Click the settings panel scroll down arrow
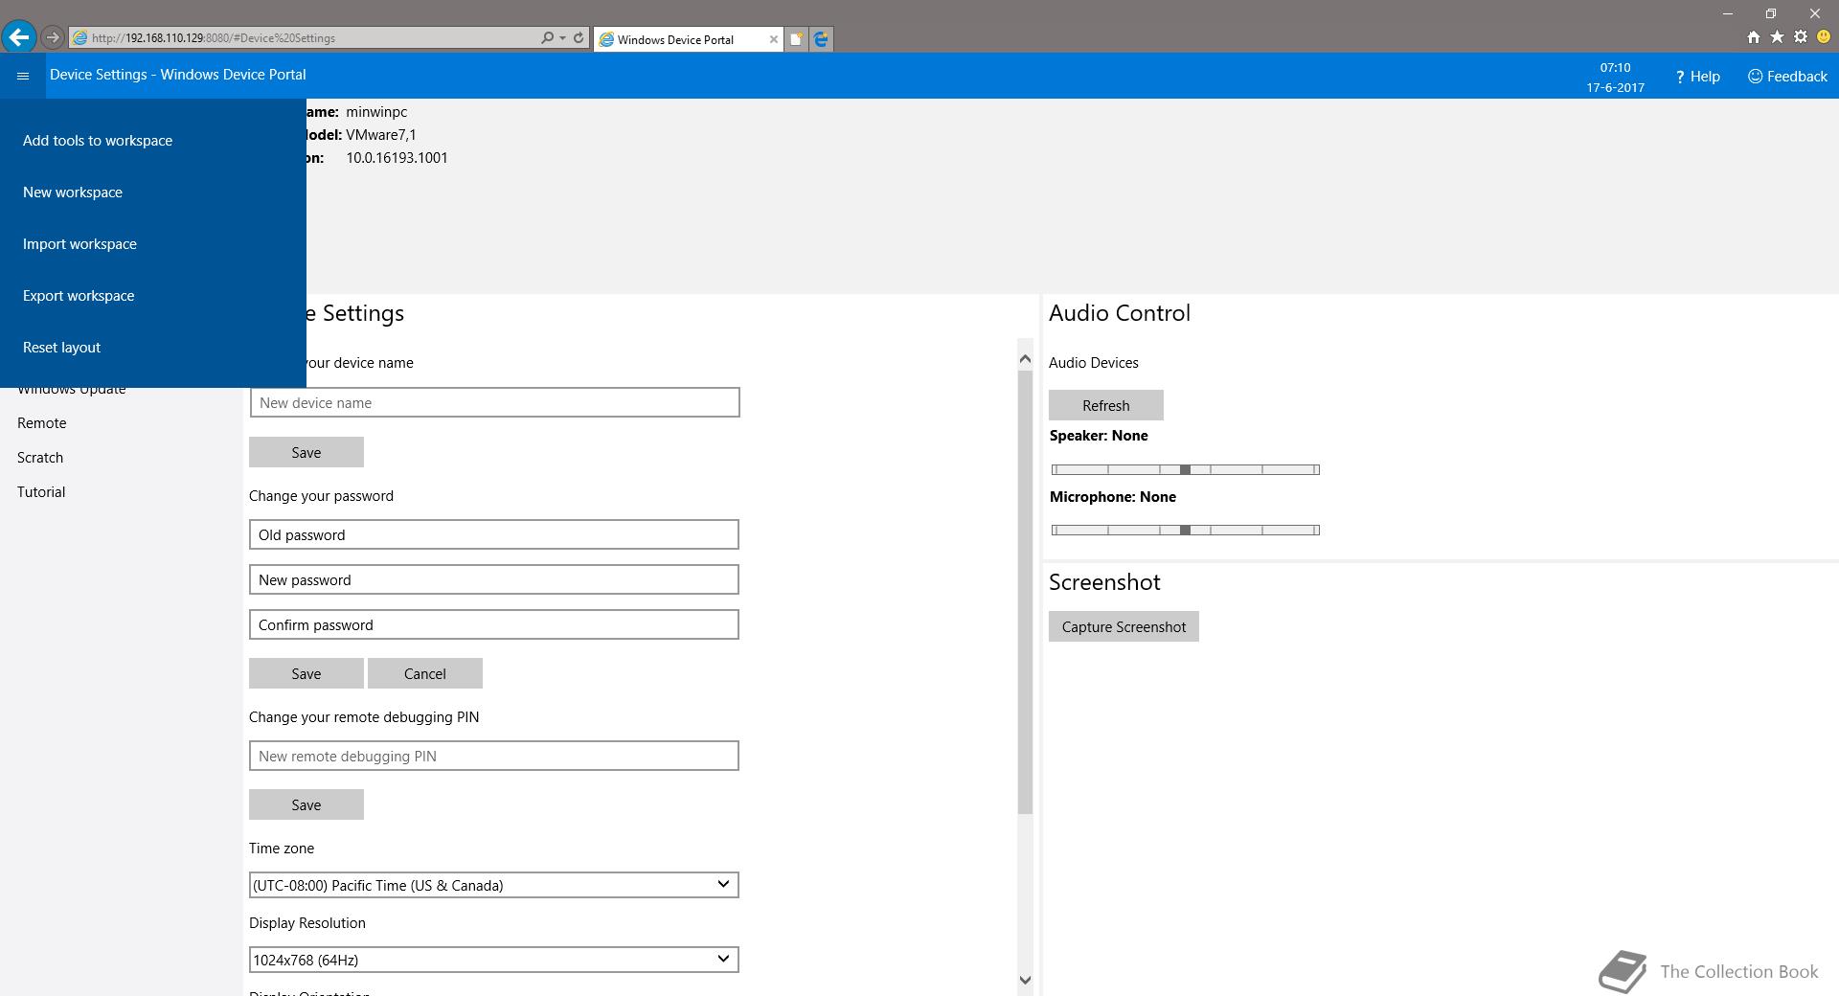Screen dimensions: 1839x996 (1025, 980)
